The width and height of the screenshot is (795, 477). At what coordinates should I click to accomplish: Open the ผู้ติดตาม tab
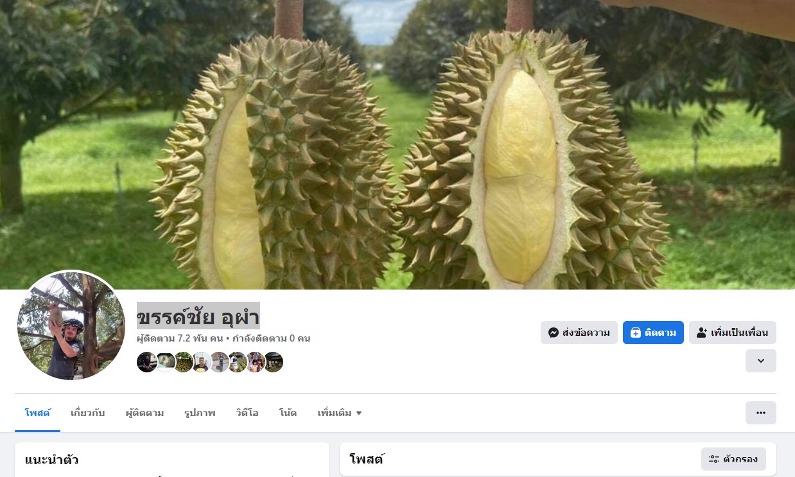[144, 413]
